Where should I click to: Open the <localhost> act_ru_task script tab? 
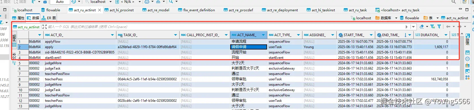(x=398, y=10)
